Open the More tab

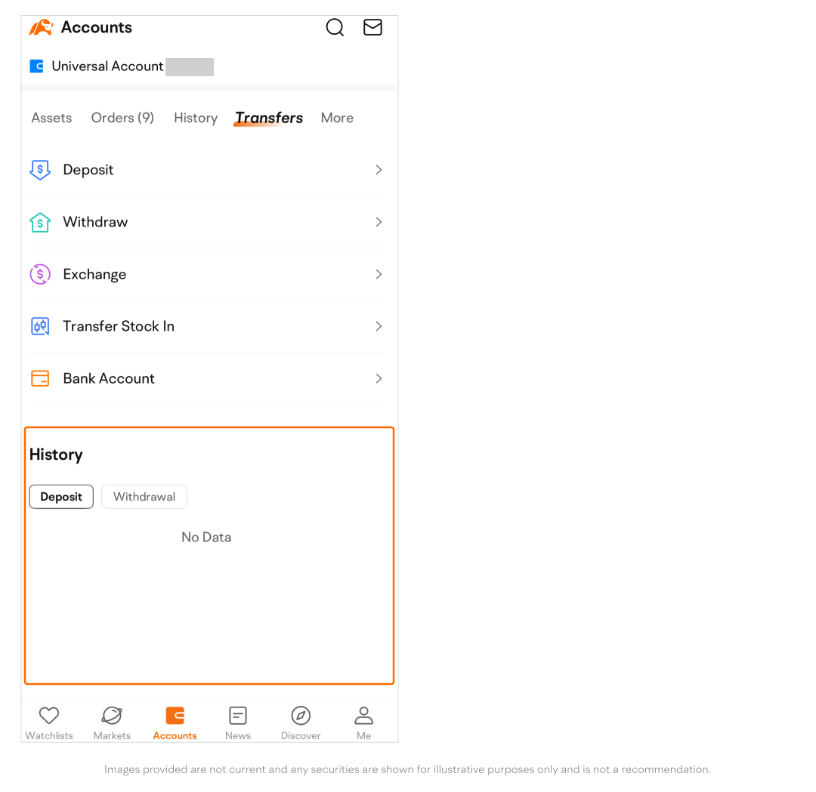(x=337, y=118)
